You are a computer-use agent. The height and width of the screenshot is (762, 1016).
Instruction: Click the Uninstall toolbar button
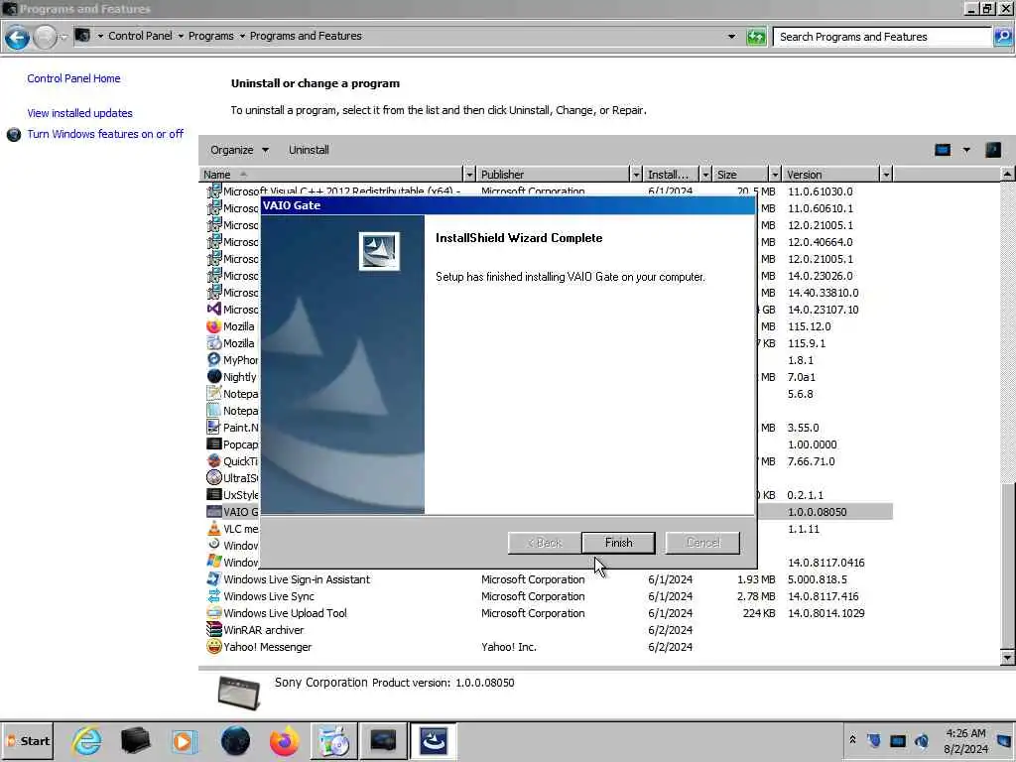point(309,150)
